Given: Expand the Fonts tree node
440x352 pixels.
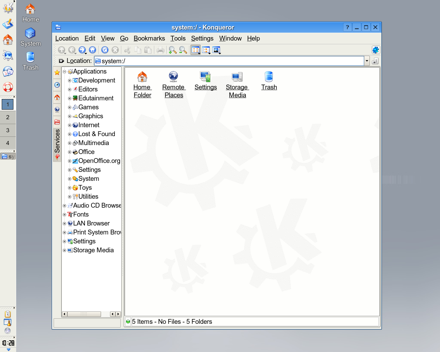Looking at the screenshot, I should click(x=64, y=214).
